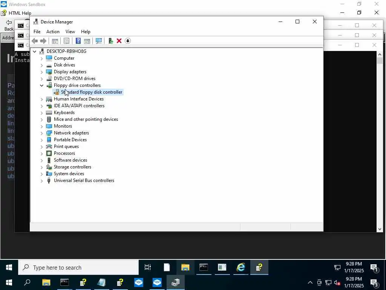Click the Forward arrow in Device Manager toolbar
This screenshot has width=386, height=290.
coord(43,41)
